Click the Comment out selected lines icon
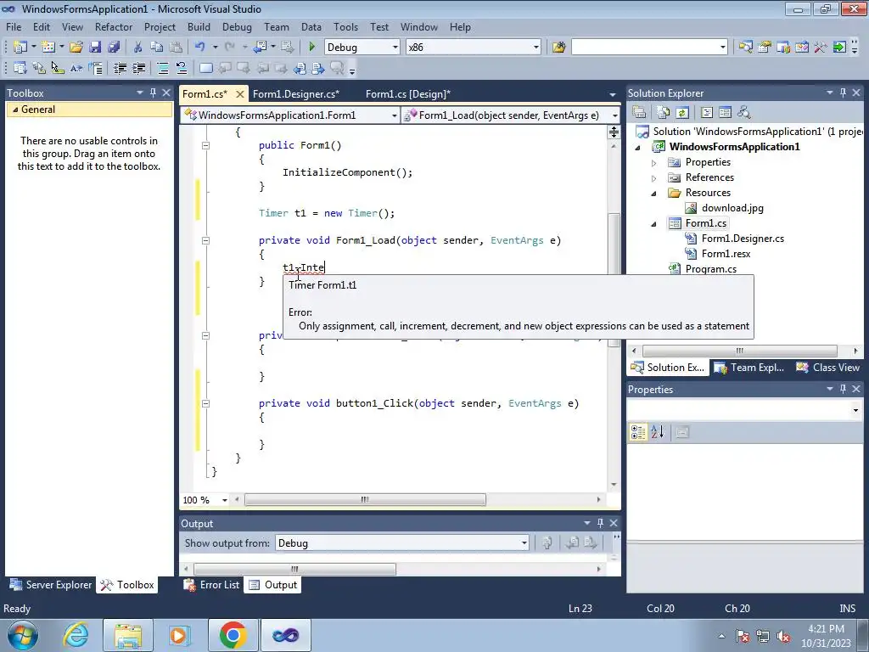The width and height of the screenshot is (869, 652). [x=162, y=68]
